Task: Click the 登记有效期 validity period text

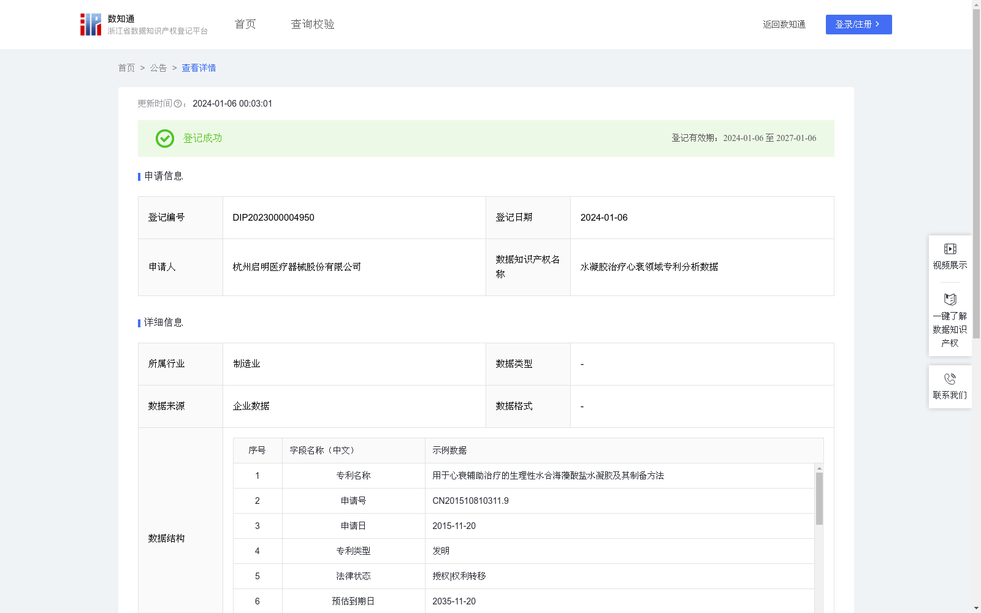Action: point(744,139)
